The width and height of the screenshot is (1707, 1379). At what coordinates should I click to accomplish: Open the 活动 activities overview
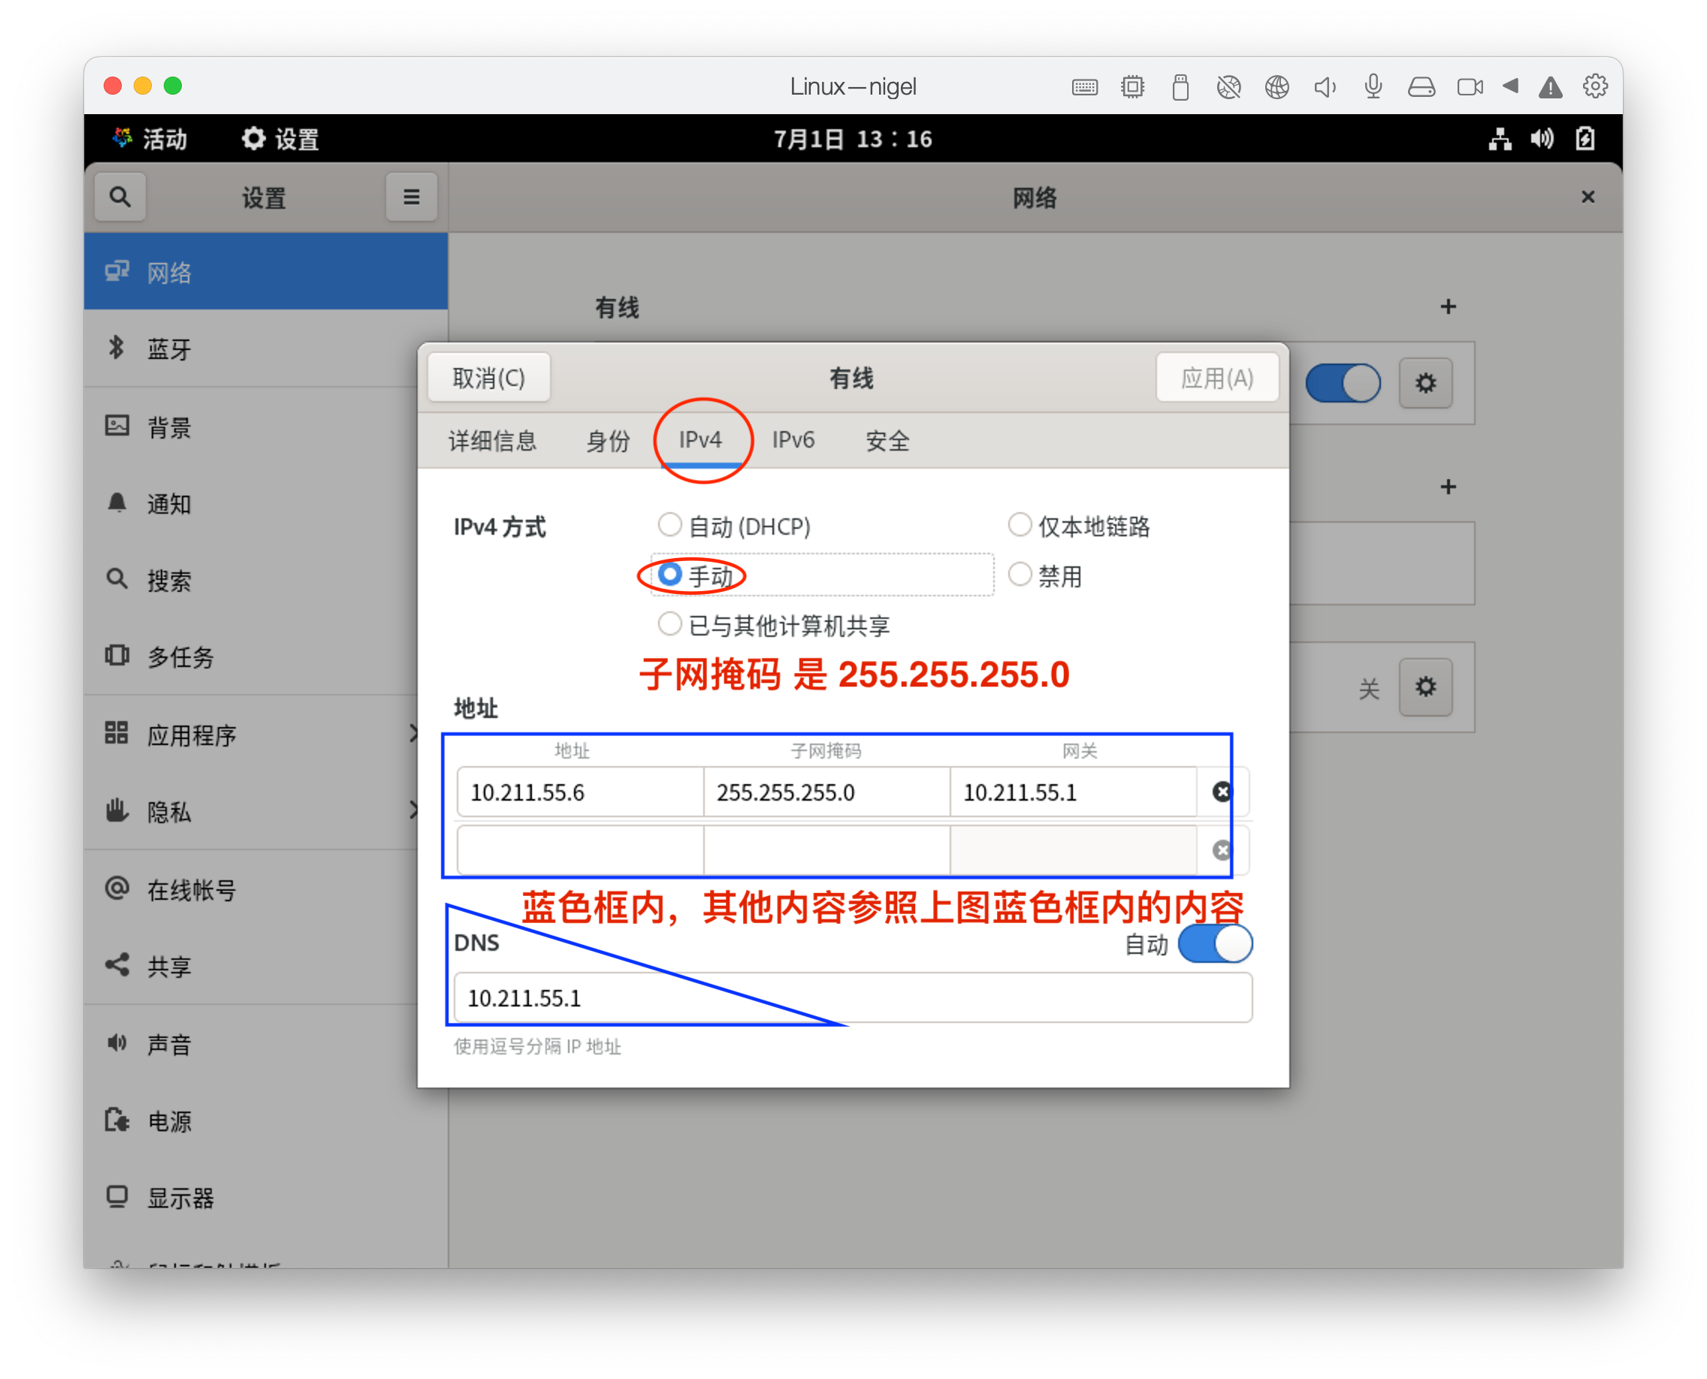coord(150,139)
